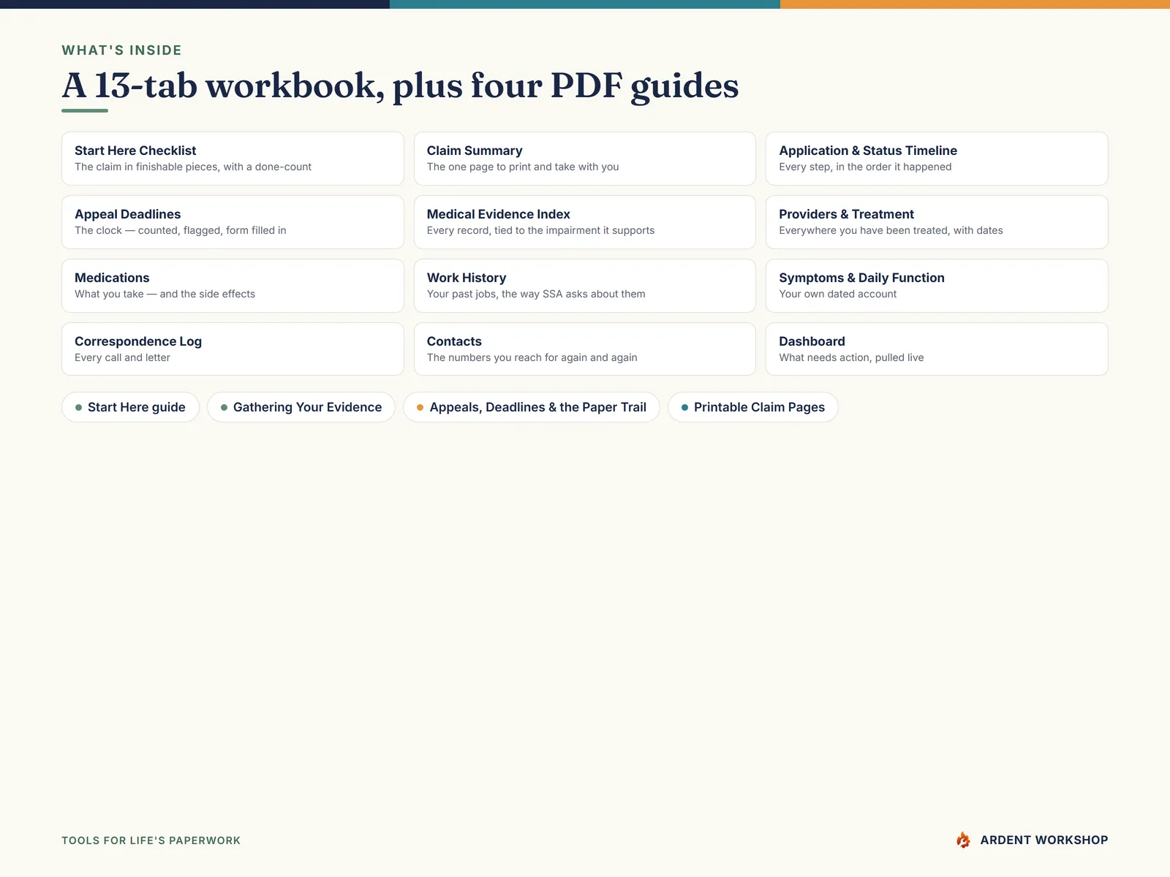
Task: Click 'Every step, in the order it happened'
Action: (865, 167)
